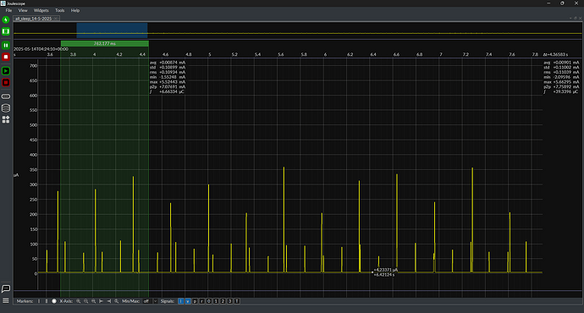Click the green pause icon in sidebar

point(6,45)
